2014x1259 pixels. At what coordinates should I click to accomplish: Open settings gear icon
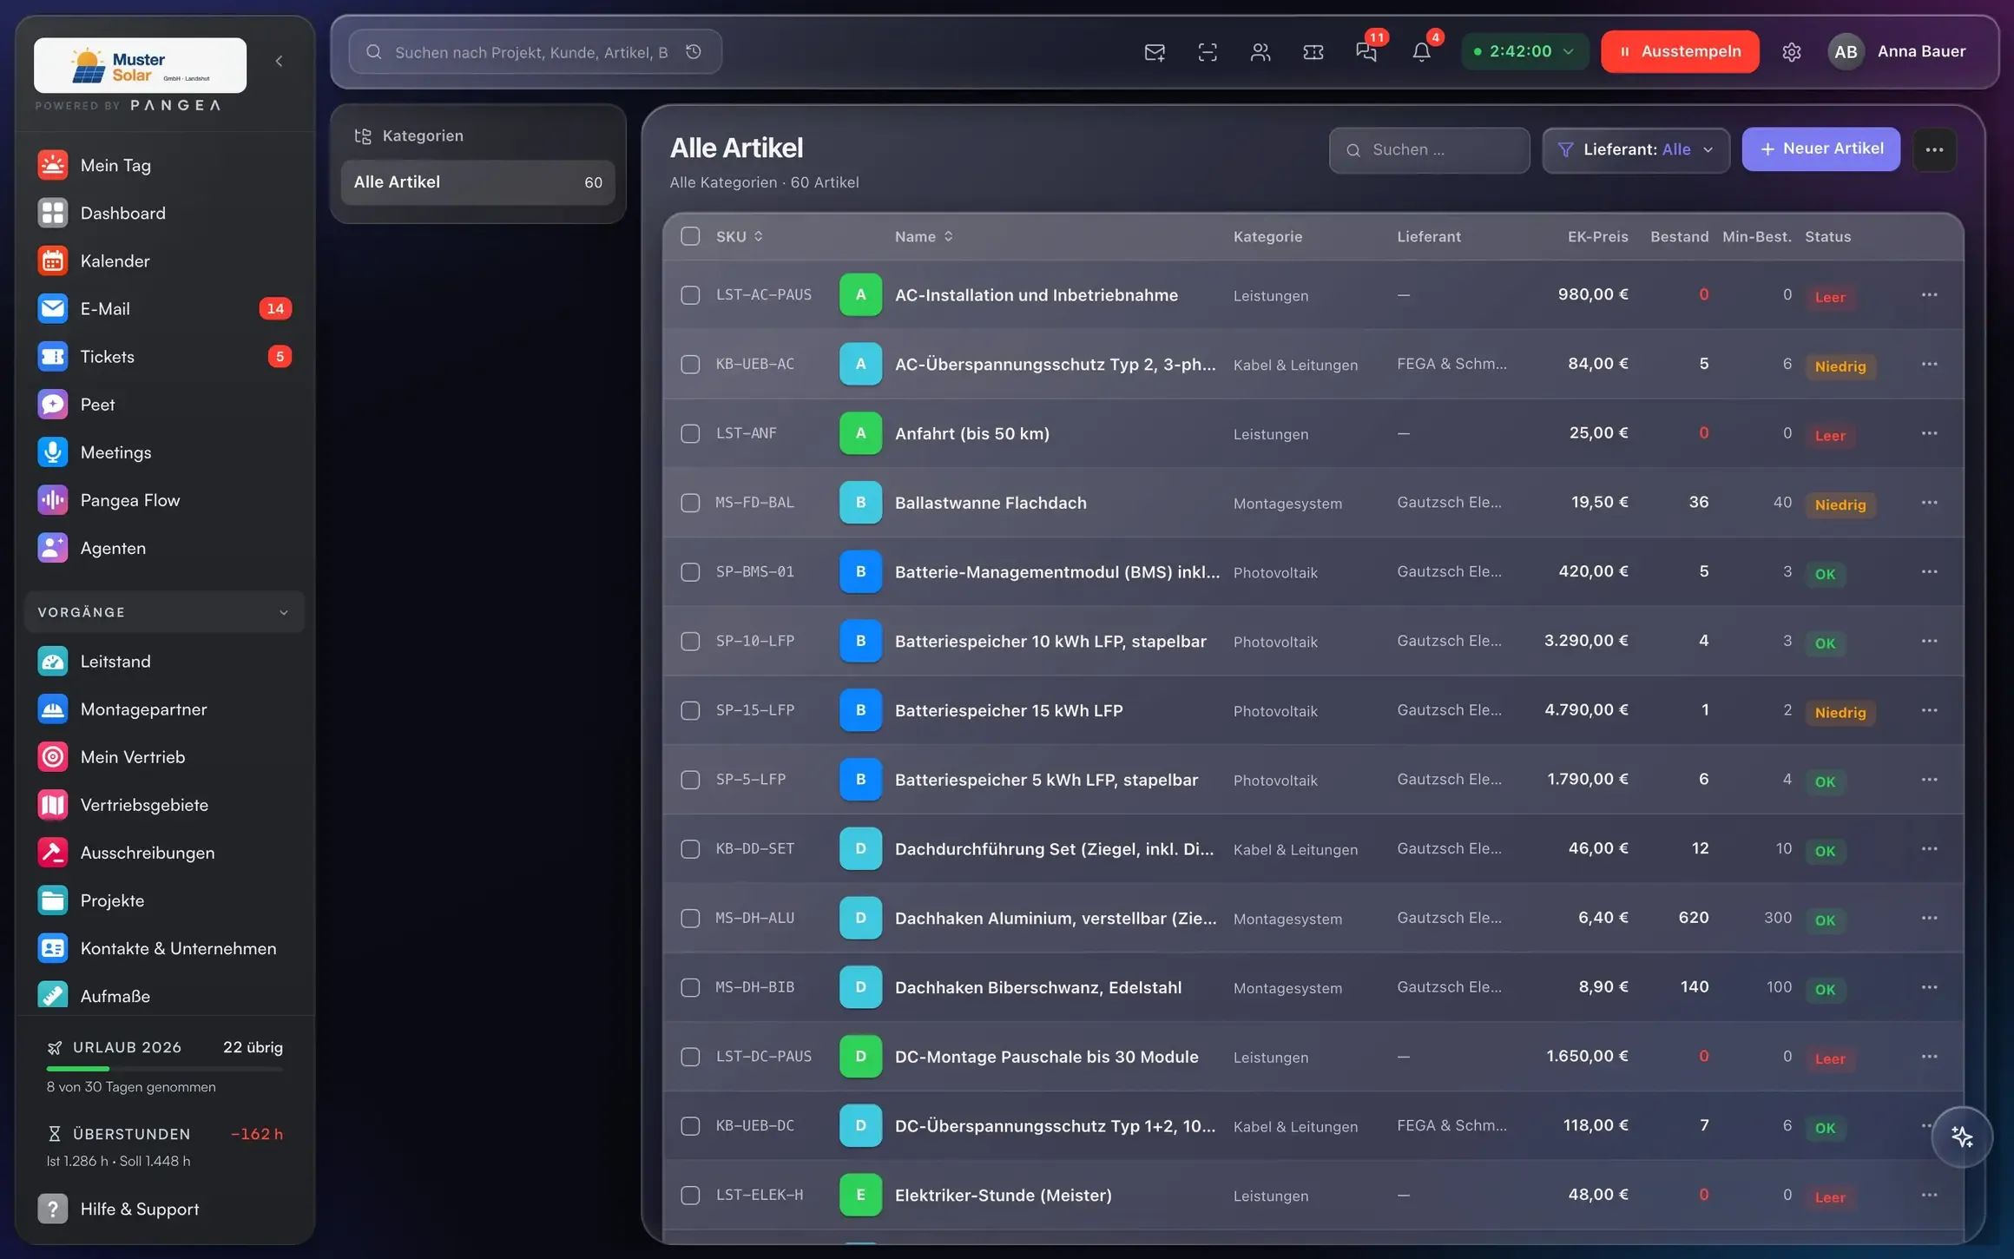[x=1792, y=52]
